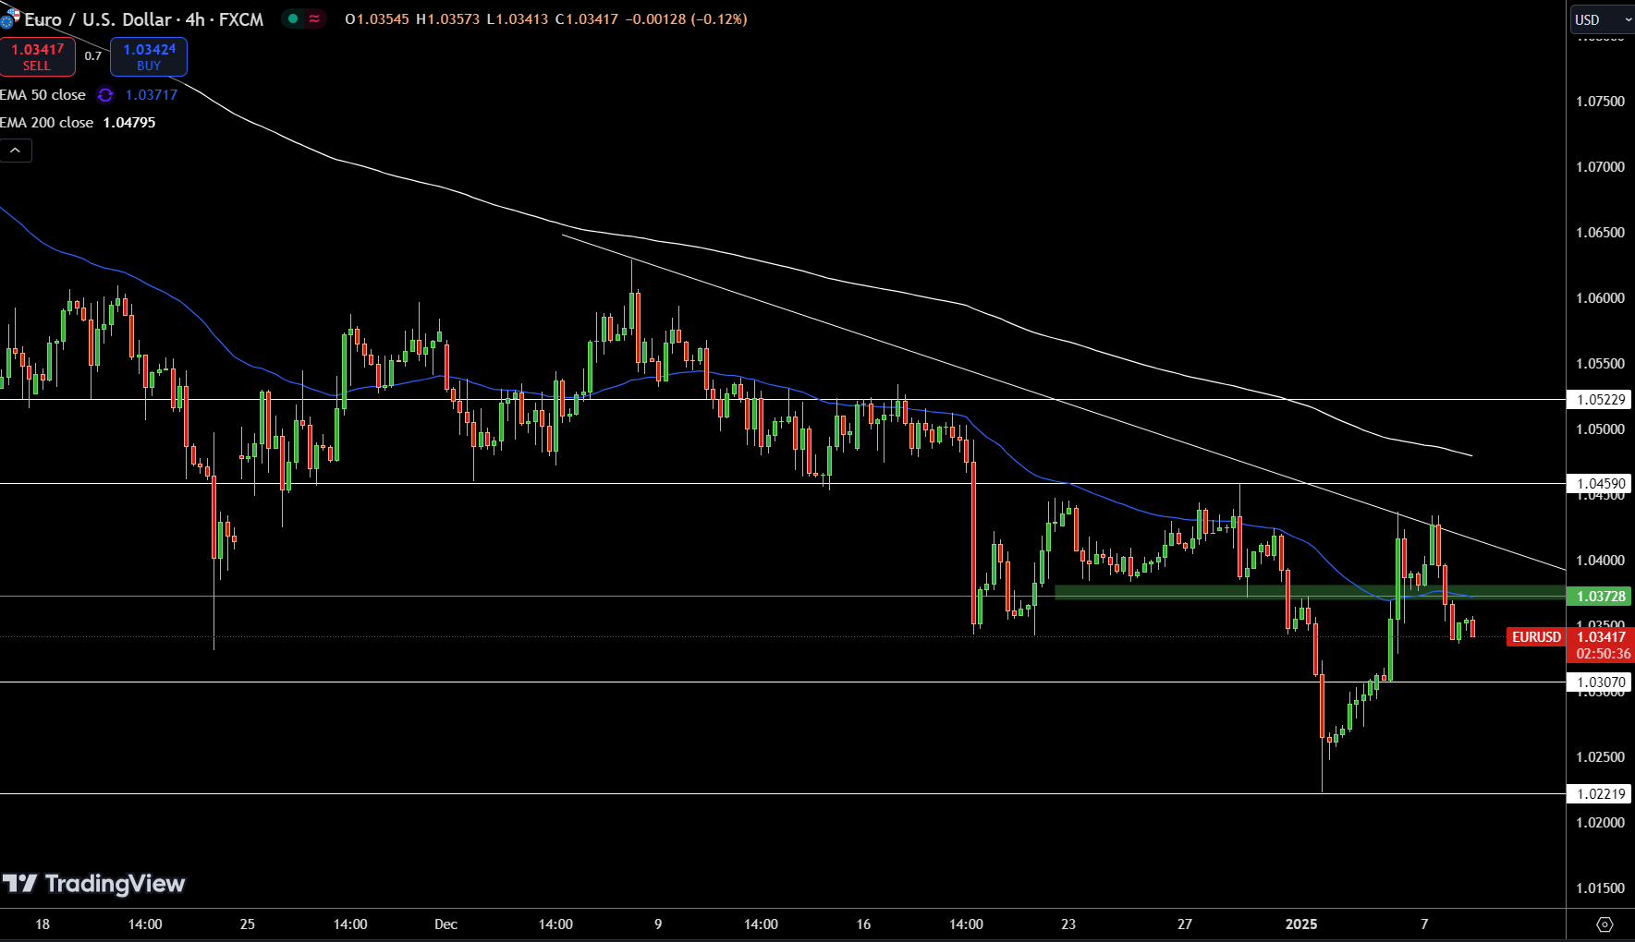Click the 9 date label on time axis
The image size is (1635, 942).
(658, 924)
